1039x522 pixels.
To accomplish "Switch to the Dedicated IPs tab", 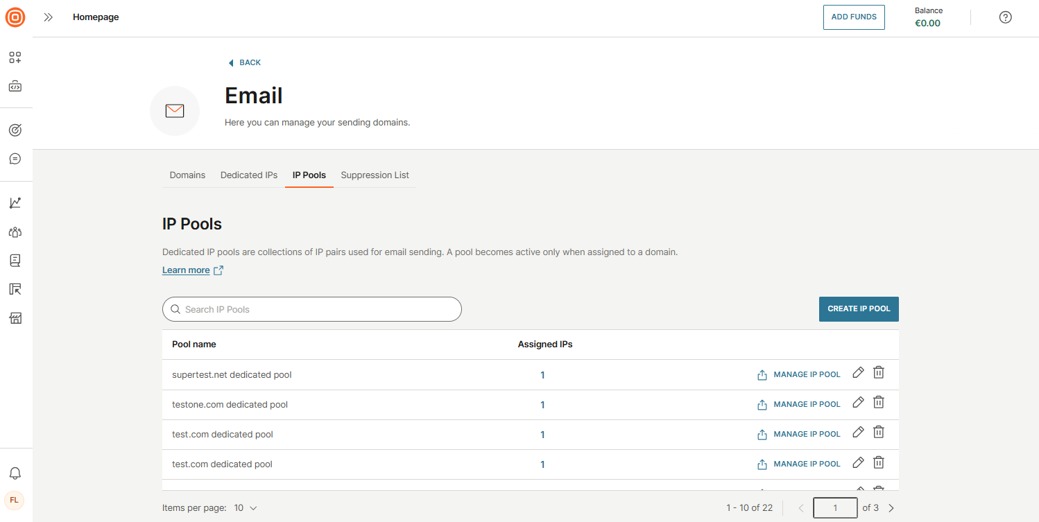I will [x=249, y=175].
